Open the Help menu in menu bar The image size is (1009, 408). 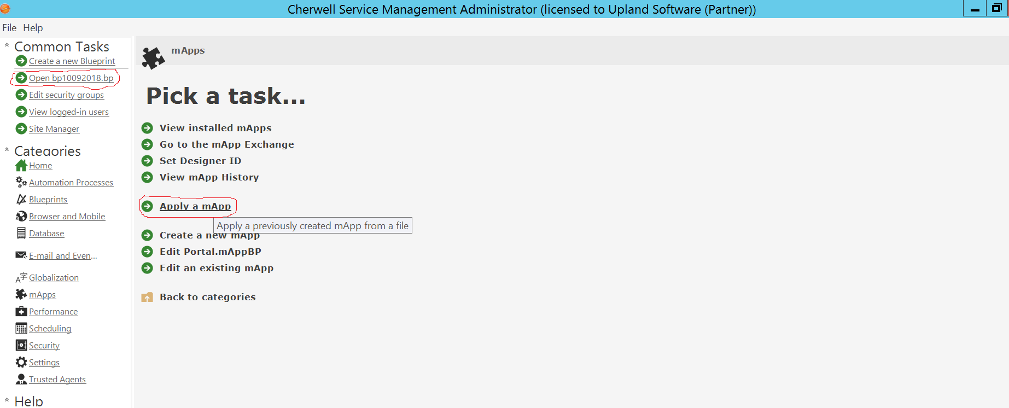tap(33, 28)
